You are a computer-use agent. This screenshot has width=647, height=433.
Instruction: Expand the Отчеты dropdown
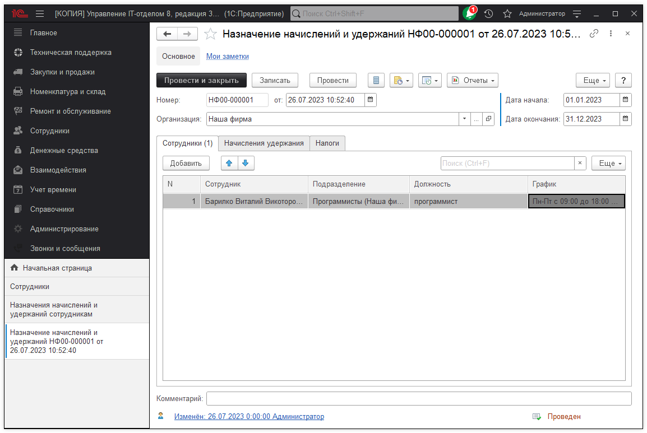[473, 81]
